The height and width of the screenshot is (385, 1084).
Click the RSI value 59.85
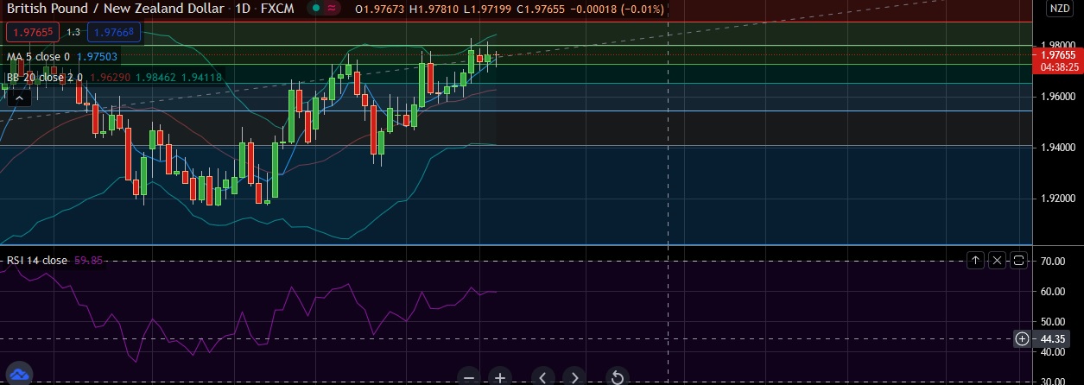[x=88, y=260]
